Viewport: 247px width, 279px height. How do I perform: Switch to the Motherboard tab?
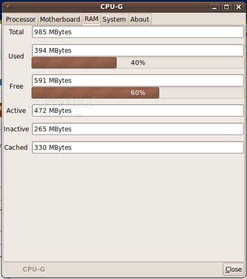point(60,19)
